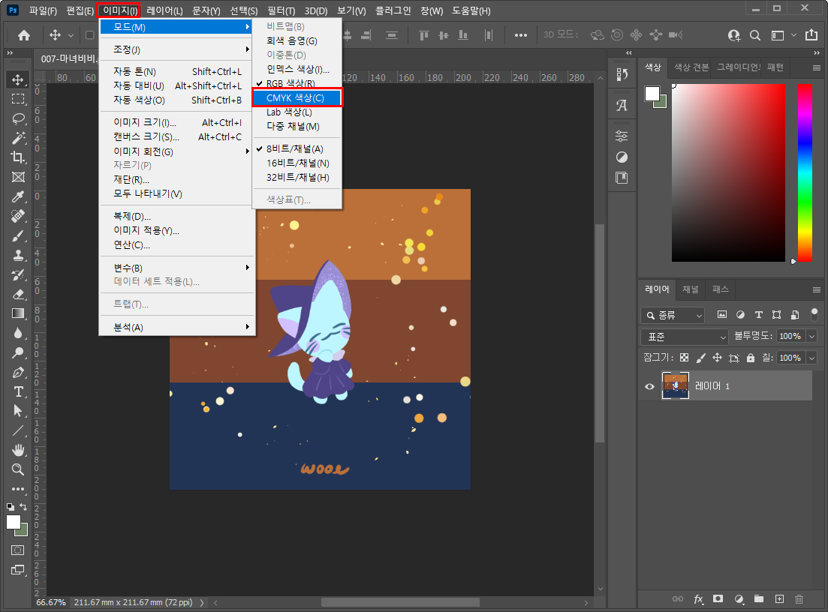Select the Dodge tool
The width and height of the screenshot is (828, 612).
(18, 352)
